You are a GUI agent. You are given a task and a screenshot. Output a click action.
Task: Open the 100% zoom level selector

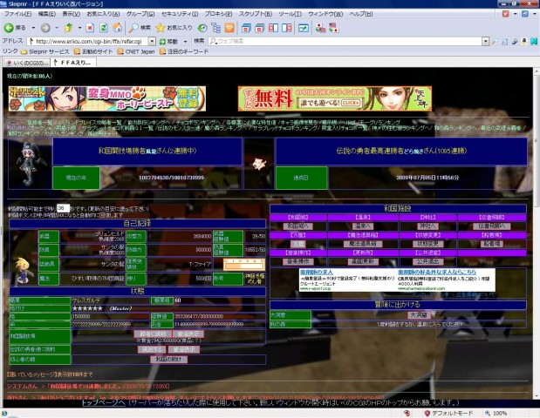pyautogui.click(x=496, y=413)
